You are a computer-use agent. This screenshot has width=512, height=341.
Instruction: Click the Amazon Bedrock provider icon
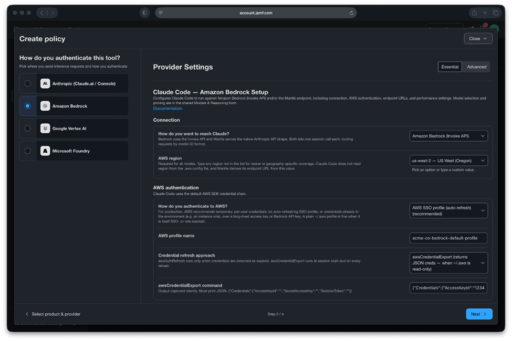point(45,106)
